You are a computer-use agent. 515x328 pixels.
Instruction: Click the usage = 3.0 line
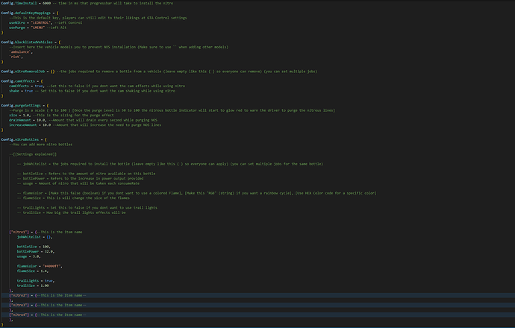pyautogui.click(x=29, y=256)
